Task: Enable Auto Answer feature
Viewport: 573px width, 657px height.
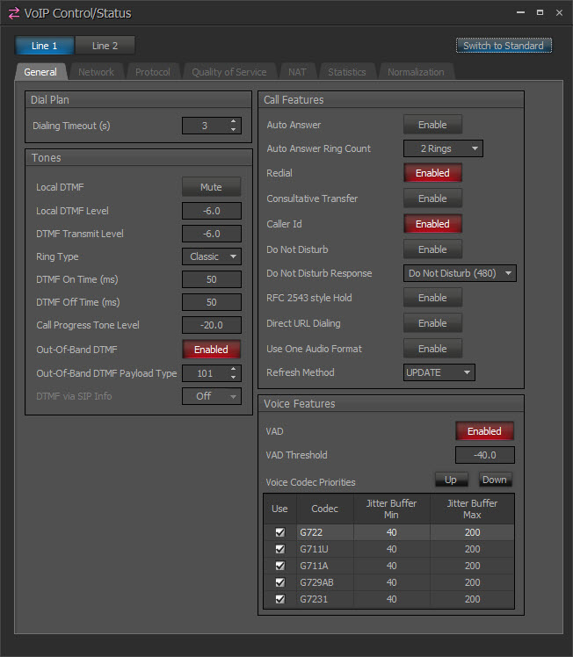Action: (x=432, y=125)
